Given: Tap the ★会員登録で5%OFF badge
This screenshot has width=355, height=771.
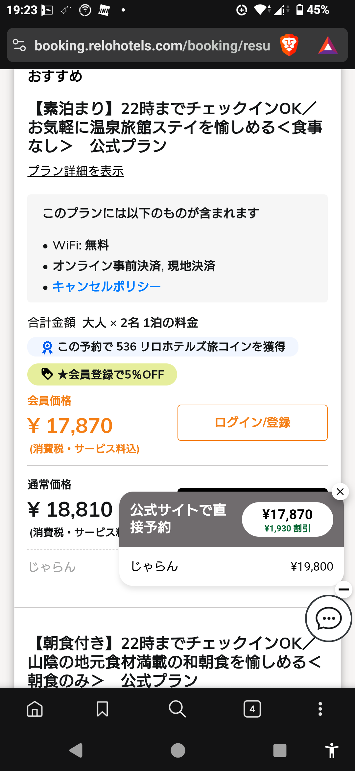Looking at the screenshot, I should pos(102,375).
